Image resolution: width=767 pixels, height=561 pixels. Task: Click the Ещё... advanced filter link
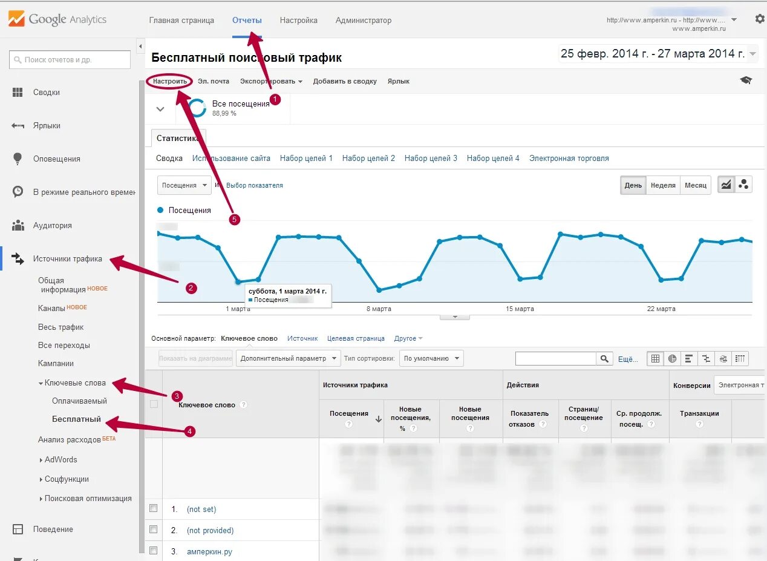pos(628,359)
